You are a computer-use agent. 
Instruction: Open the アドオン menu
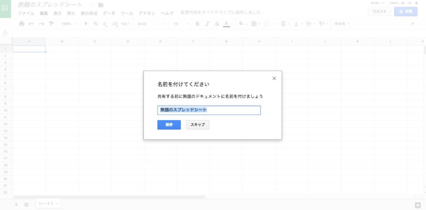[147, 13]
